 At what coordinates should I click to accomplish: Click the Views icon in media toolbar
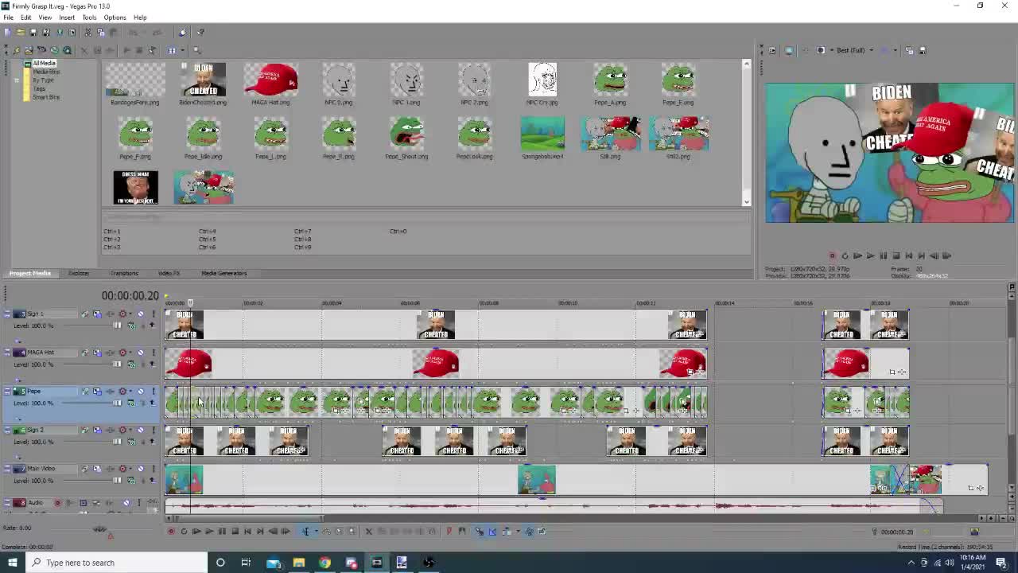point(171,50)
